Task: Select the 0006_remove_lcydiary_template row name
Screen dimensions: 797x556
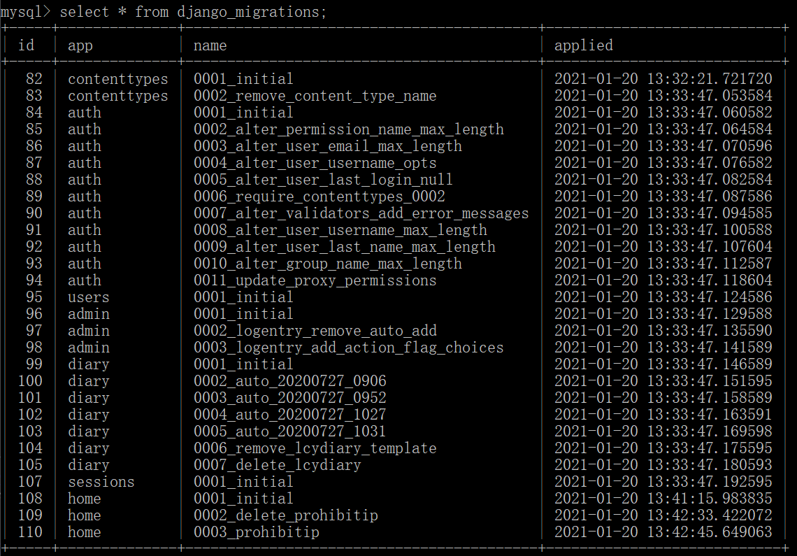Action: coord(315,448)
